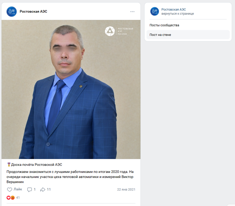Screen dimensions: 235x206
Task: Click вернуться к странице link
Action: point(178,14)
